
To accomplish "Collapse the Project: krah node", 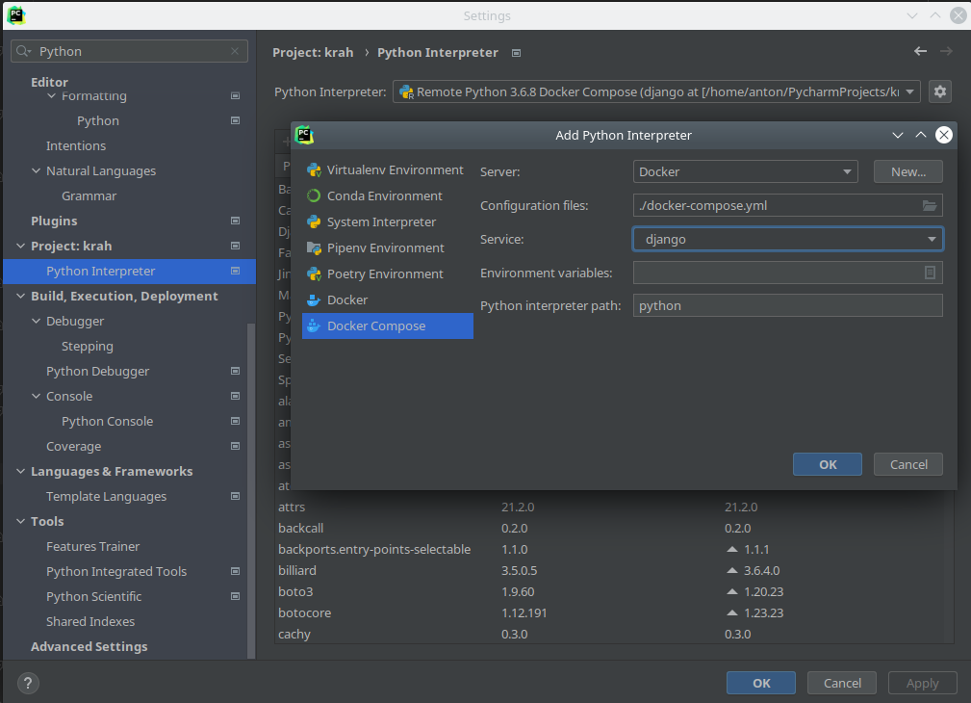I will [x=21, y=247].
